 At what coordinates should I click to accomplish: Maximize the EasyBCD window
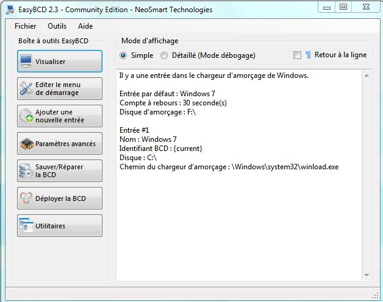click(343, 7)
